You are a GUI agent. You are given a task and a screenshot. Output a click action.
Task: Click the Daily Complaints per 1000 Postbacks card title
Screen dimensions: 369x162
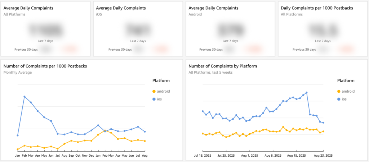click(x=317, y=8)
